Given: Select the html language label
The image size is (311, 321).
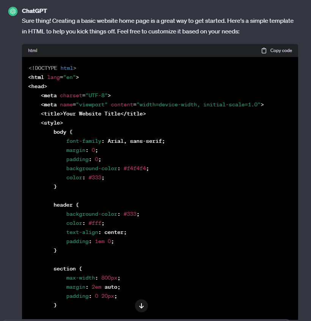Looking at the screenshot, I should coord(32,50).
